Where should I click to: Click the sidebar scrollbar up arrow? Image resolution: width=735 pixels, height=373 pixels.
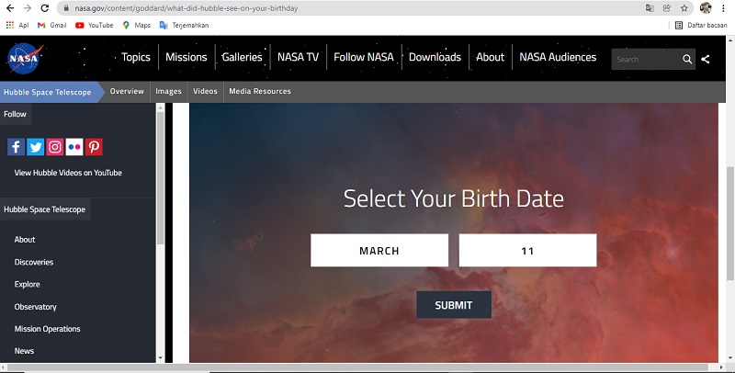[x=160, y=107]
